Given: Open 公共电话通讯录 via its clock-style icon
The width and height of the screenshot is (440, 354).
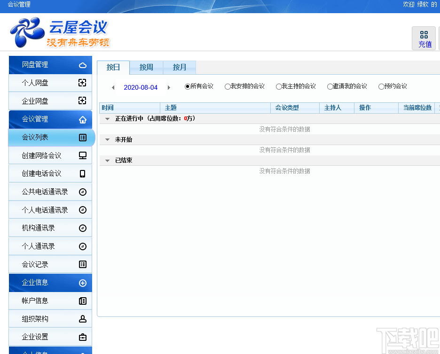Looking at the screenshot, I should pos(82,192).
